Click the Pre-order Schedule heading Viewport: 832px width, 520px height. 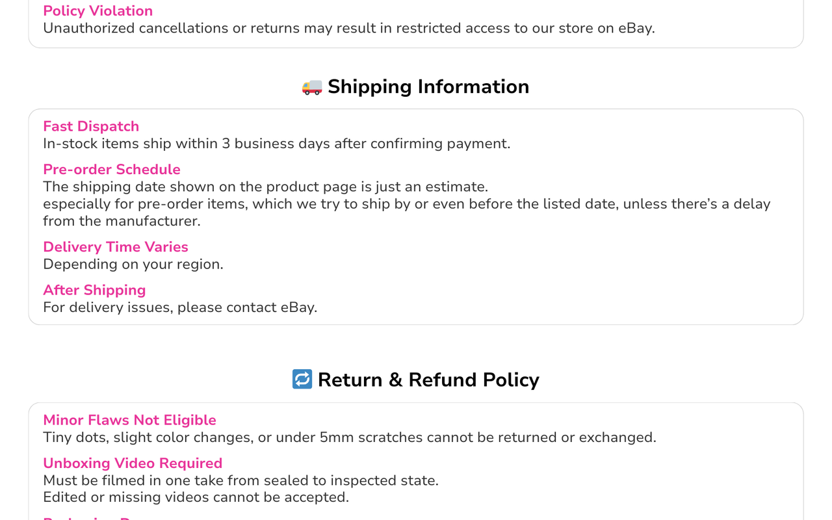tap(112, 169)
